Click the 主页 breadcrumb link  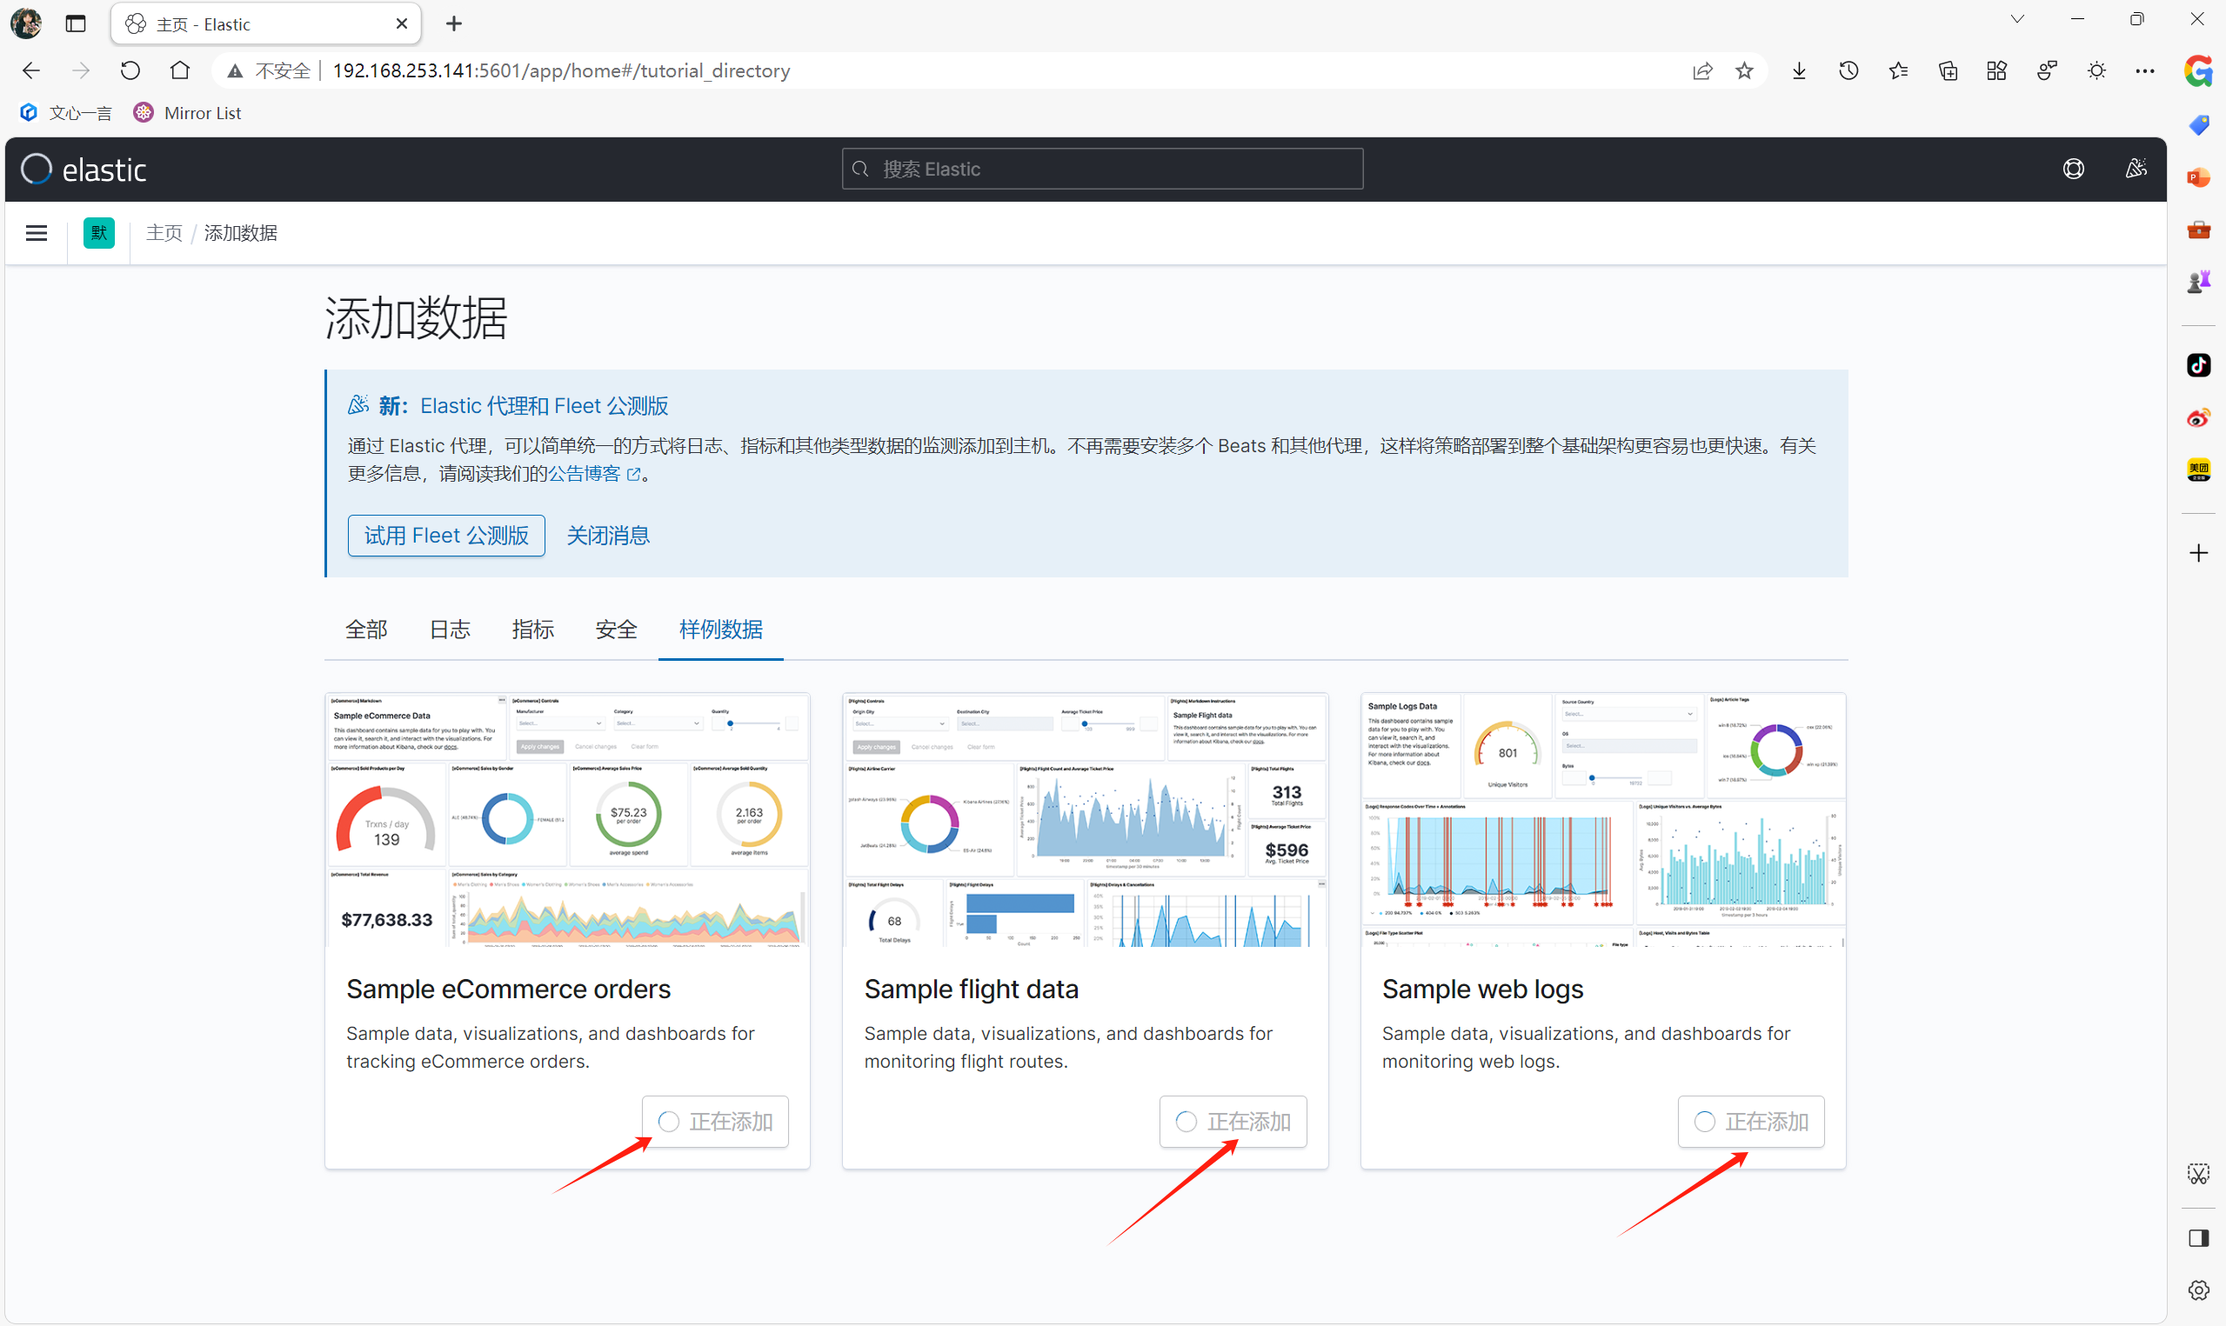(x=164, y=233)
